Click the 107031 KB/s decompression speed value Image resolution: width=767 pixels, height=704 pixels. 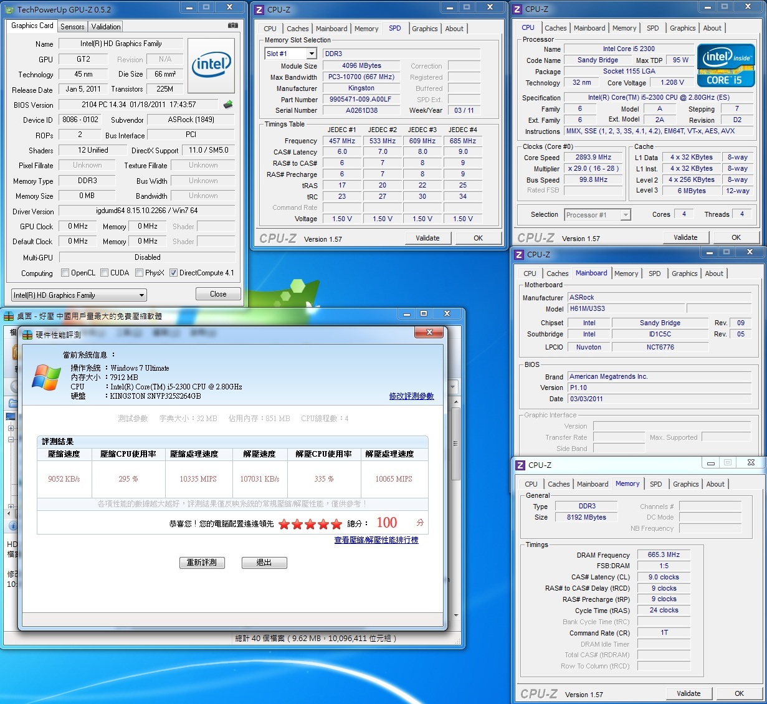[260, 479]
